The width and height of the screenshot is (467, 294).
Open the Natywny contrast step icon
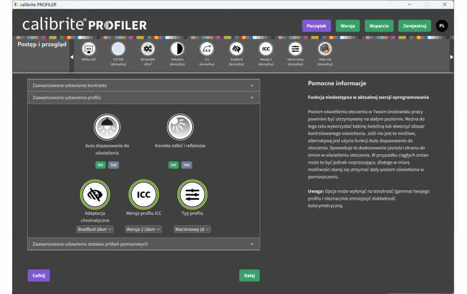tap(177, 49)
